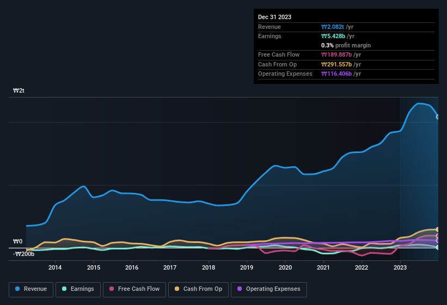Toggle the Cash From Op legend button
447x305 pixels.
click(198, 289)
